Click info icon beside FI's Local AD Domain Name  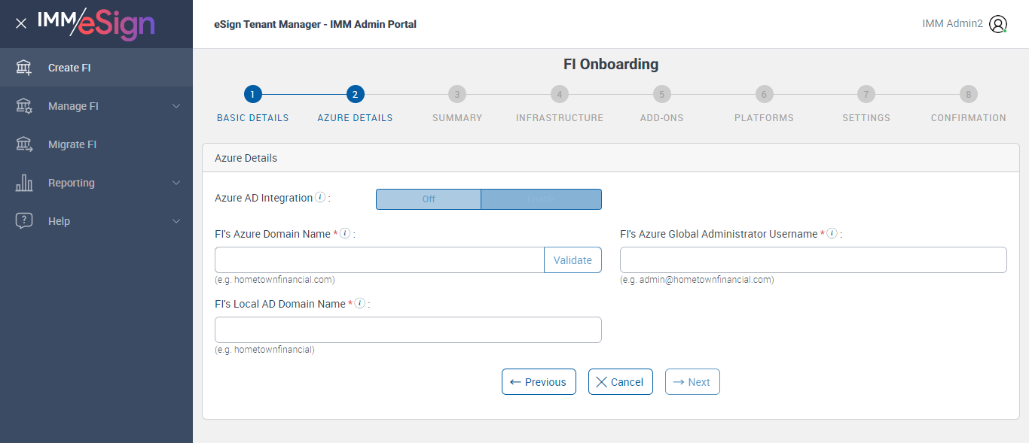click(360, 304)
